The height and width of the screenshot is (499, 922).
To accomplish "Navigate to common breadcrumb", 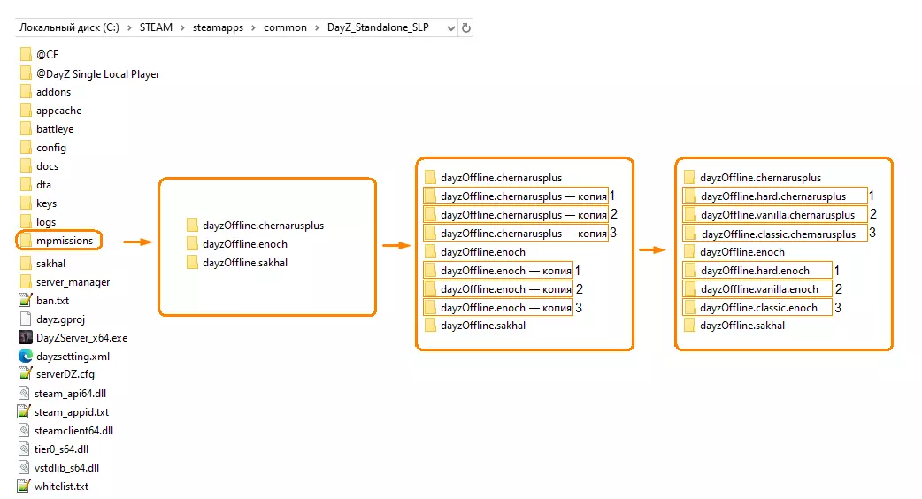I will point(285,27).
